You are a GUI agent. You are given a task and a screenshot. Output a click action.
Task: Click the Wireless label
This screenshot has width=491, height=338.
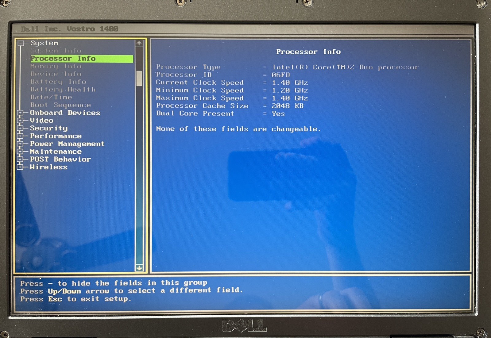point(48,167)
